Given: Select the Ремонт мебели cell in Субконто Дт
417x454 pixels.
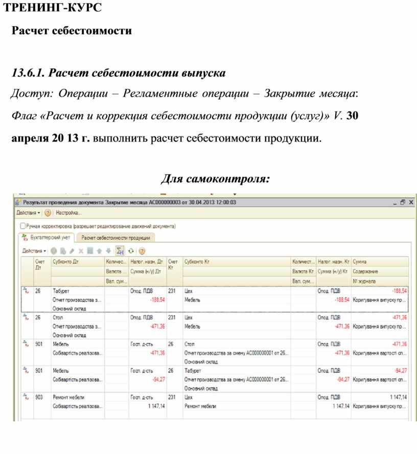Looking at the screenshot, I should point(78,397).
